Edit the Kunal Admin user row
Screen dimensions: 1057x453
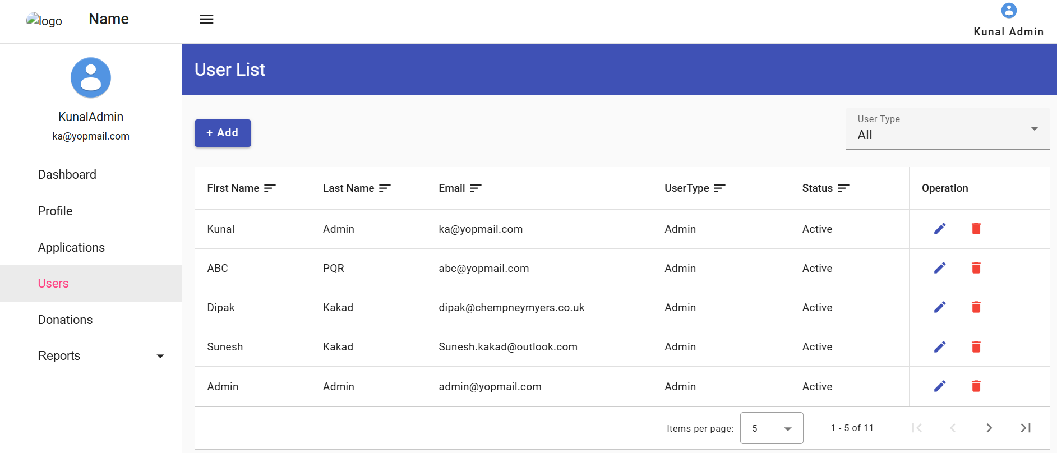pos(940,229)
